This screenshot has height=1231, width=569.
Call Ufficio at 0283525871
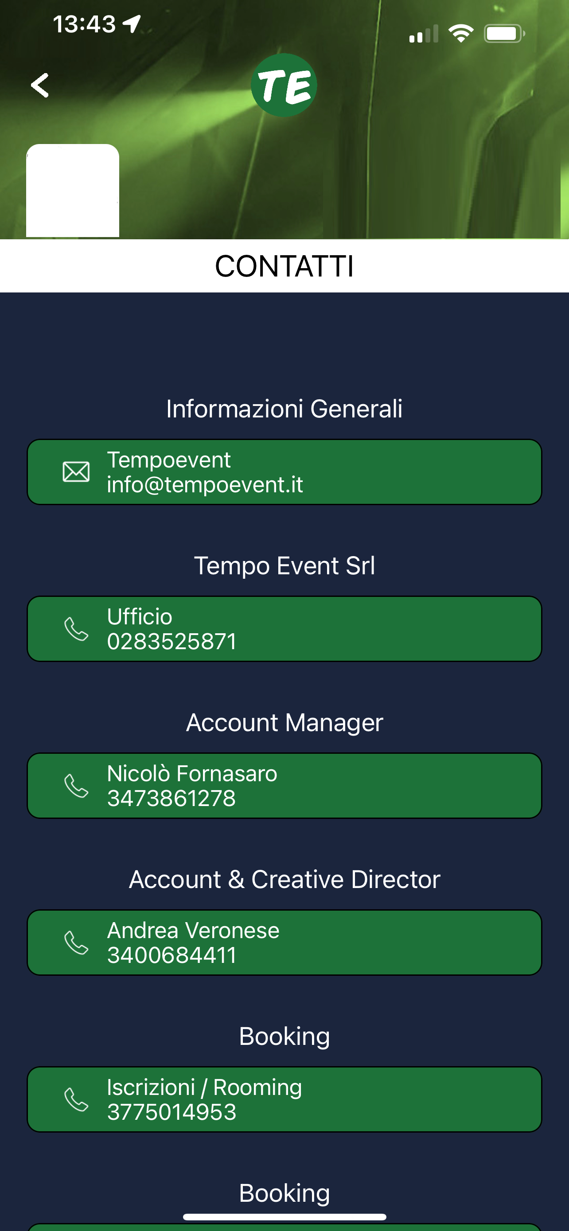(284, 628)
